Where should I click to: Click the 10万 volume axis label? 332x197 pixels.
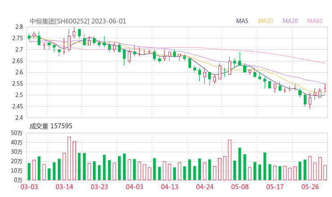pos(17,171)
